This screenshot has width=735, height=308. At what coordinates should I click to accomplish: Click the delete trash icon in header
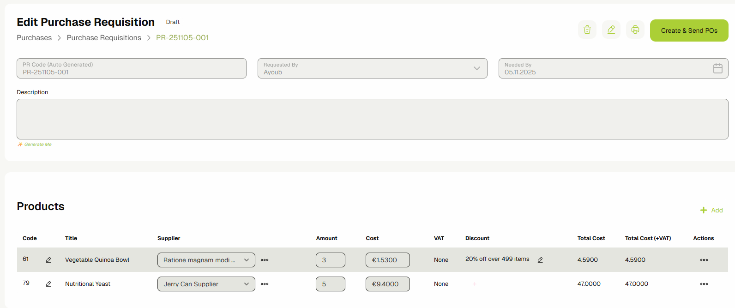pos(587,30)
